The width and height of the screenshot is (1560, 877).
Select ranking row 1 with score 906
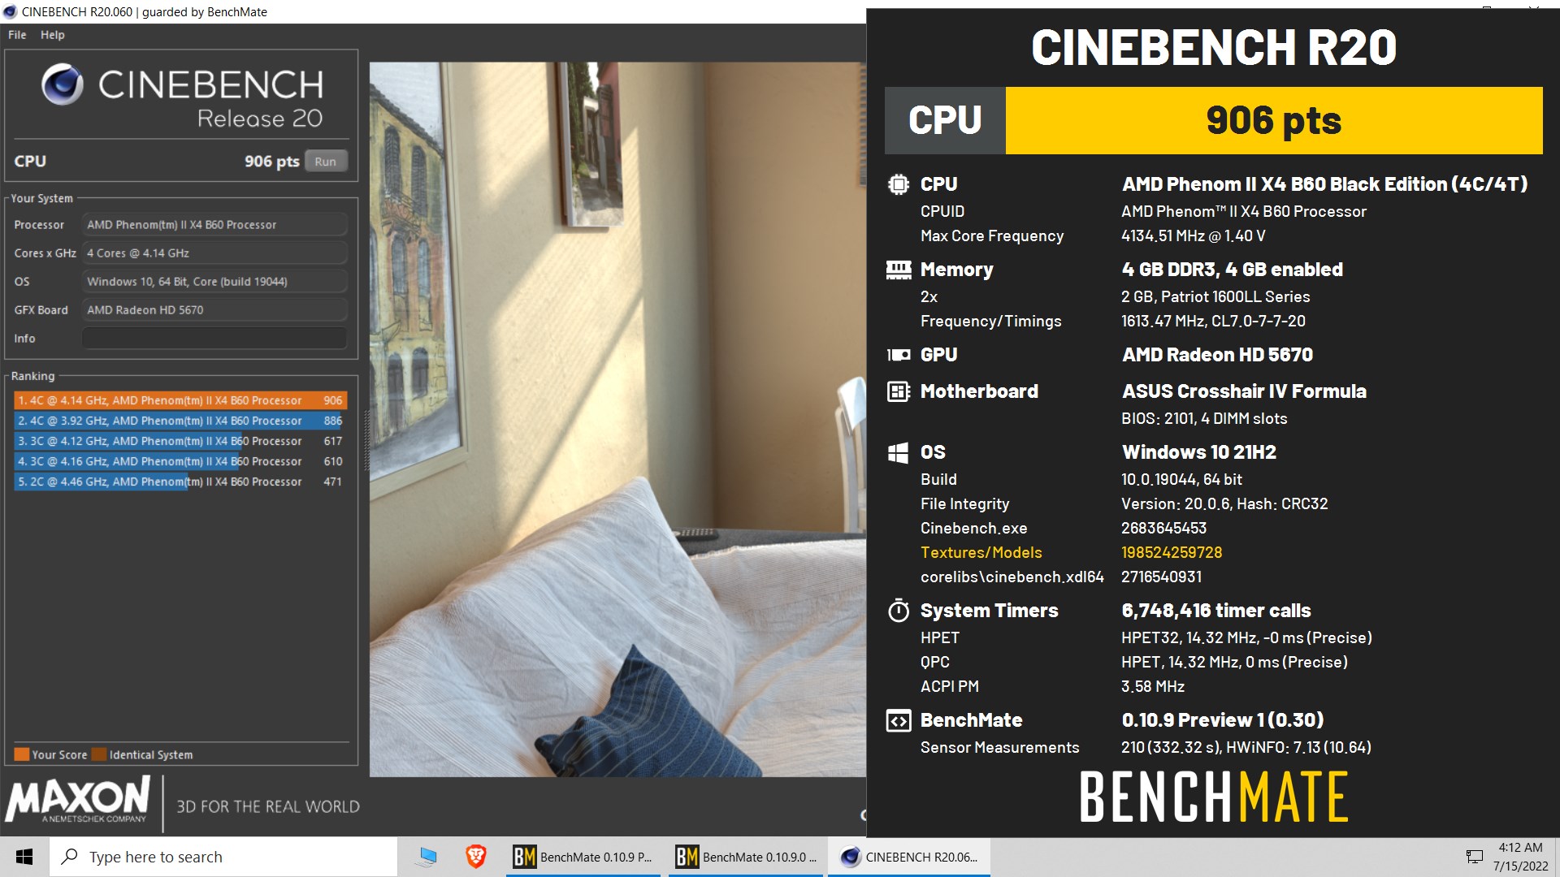[180, 400]
